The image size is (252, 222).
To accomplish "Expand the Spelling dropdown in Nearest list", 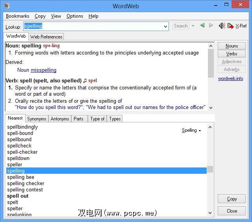I will (191, 131).
